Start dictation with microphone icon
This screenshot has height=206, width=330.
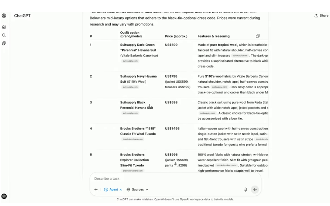click(245, 189)
